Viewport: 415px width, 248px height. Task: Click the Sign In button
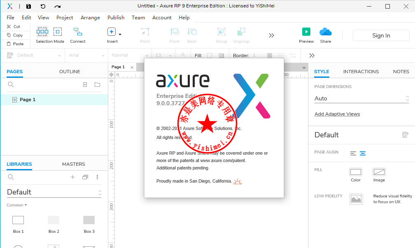pos(381,35)
